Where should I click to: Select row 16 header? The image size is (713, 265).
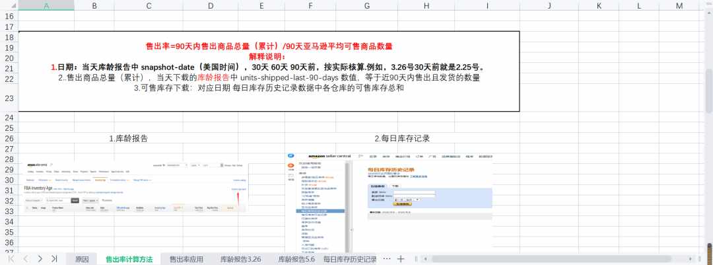[x=9, y=17]
